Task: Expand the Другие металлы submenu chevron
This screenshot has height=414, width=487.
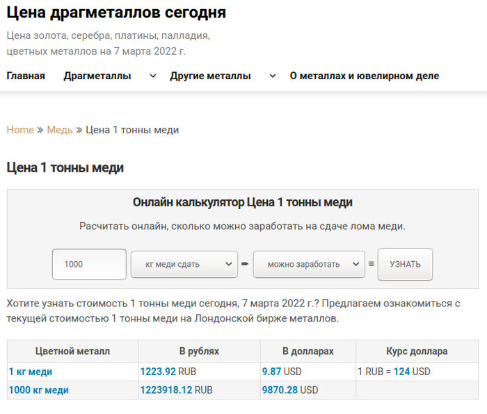Action: coord(273,76)
